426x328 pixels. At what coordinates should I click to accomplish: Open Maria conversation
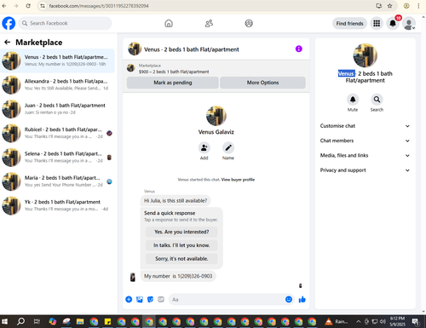[57, 181]
